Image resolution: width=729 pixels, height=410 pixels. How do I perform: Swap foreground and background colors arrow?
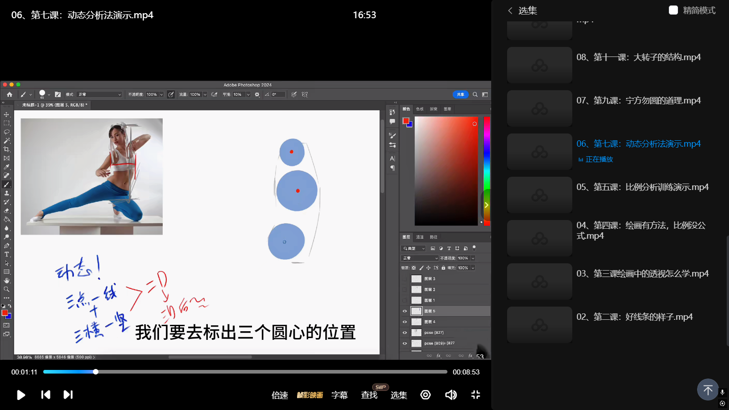tap(10, 306)
